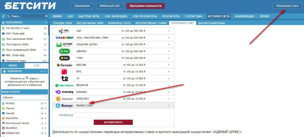Click the Приложения button

click(82, 6)
